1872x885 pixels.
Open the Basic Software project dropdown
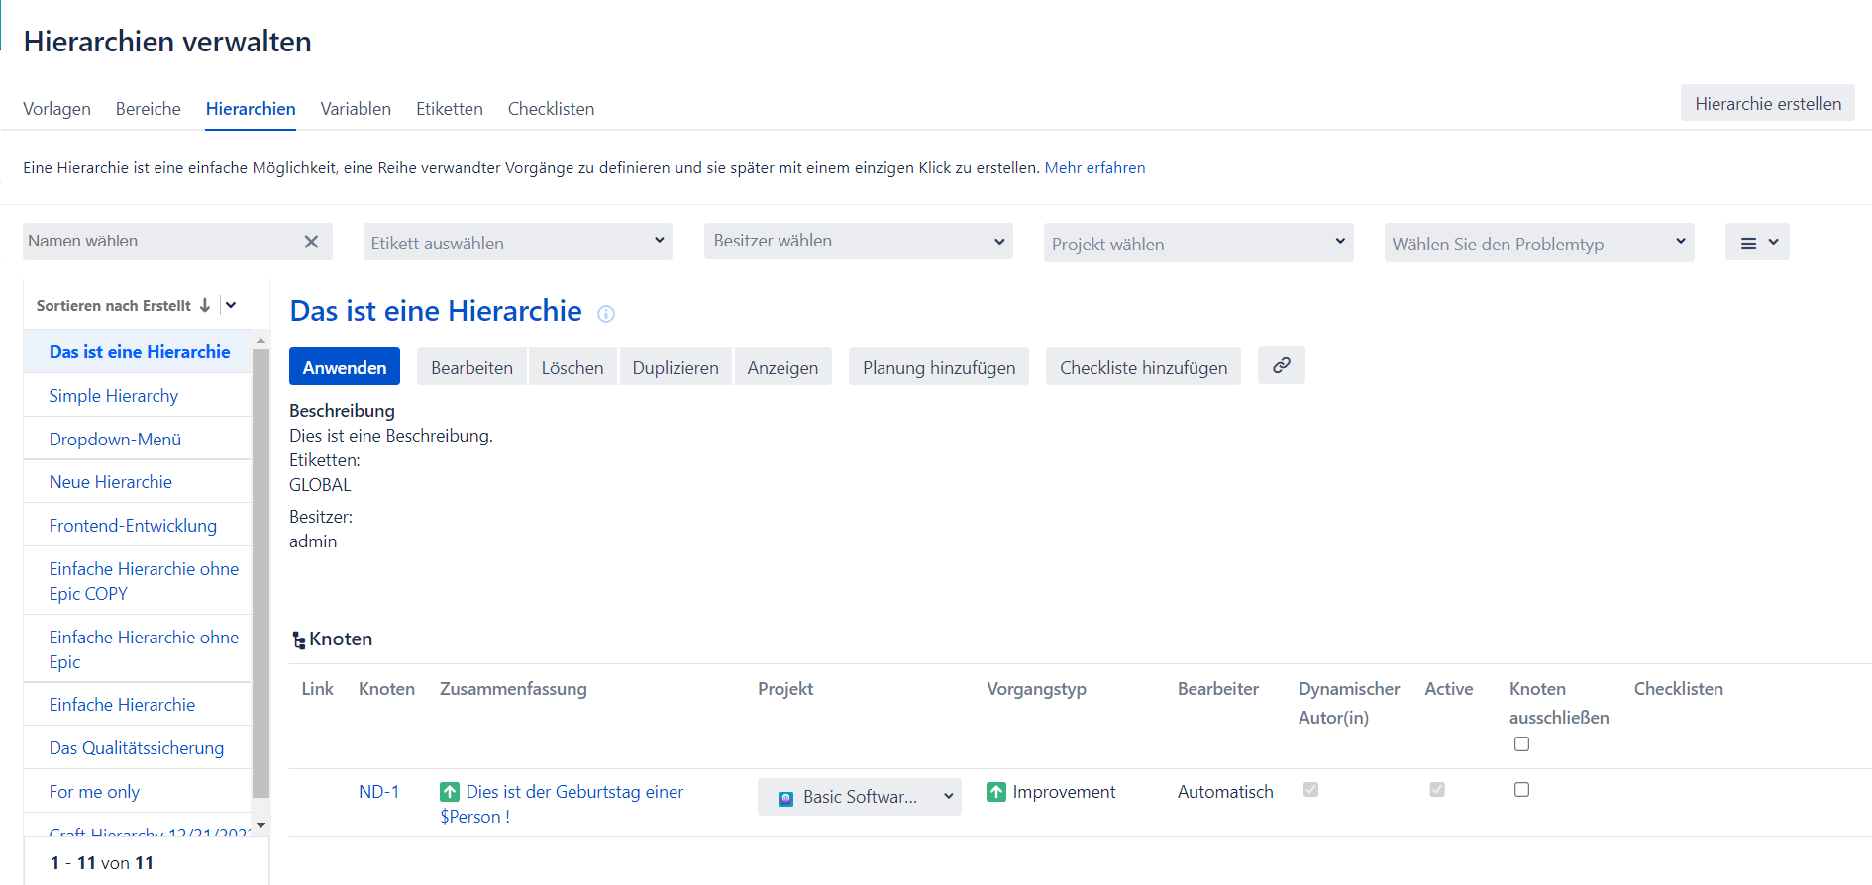(859, 797)
